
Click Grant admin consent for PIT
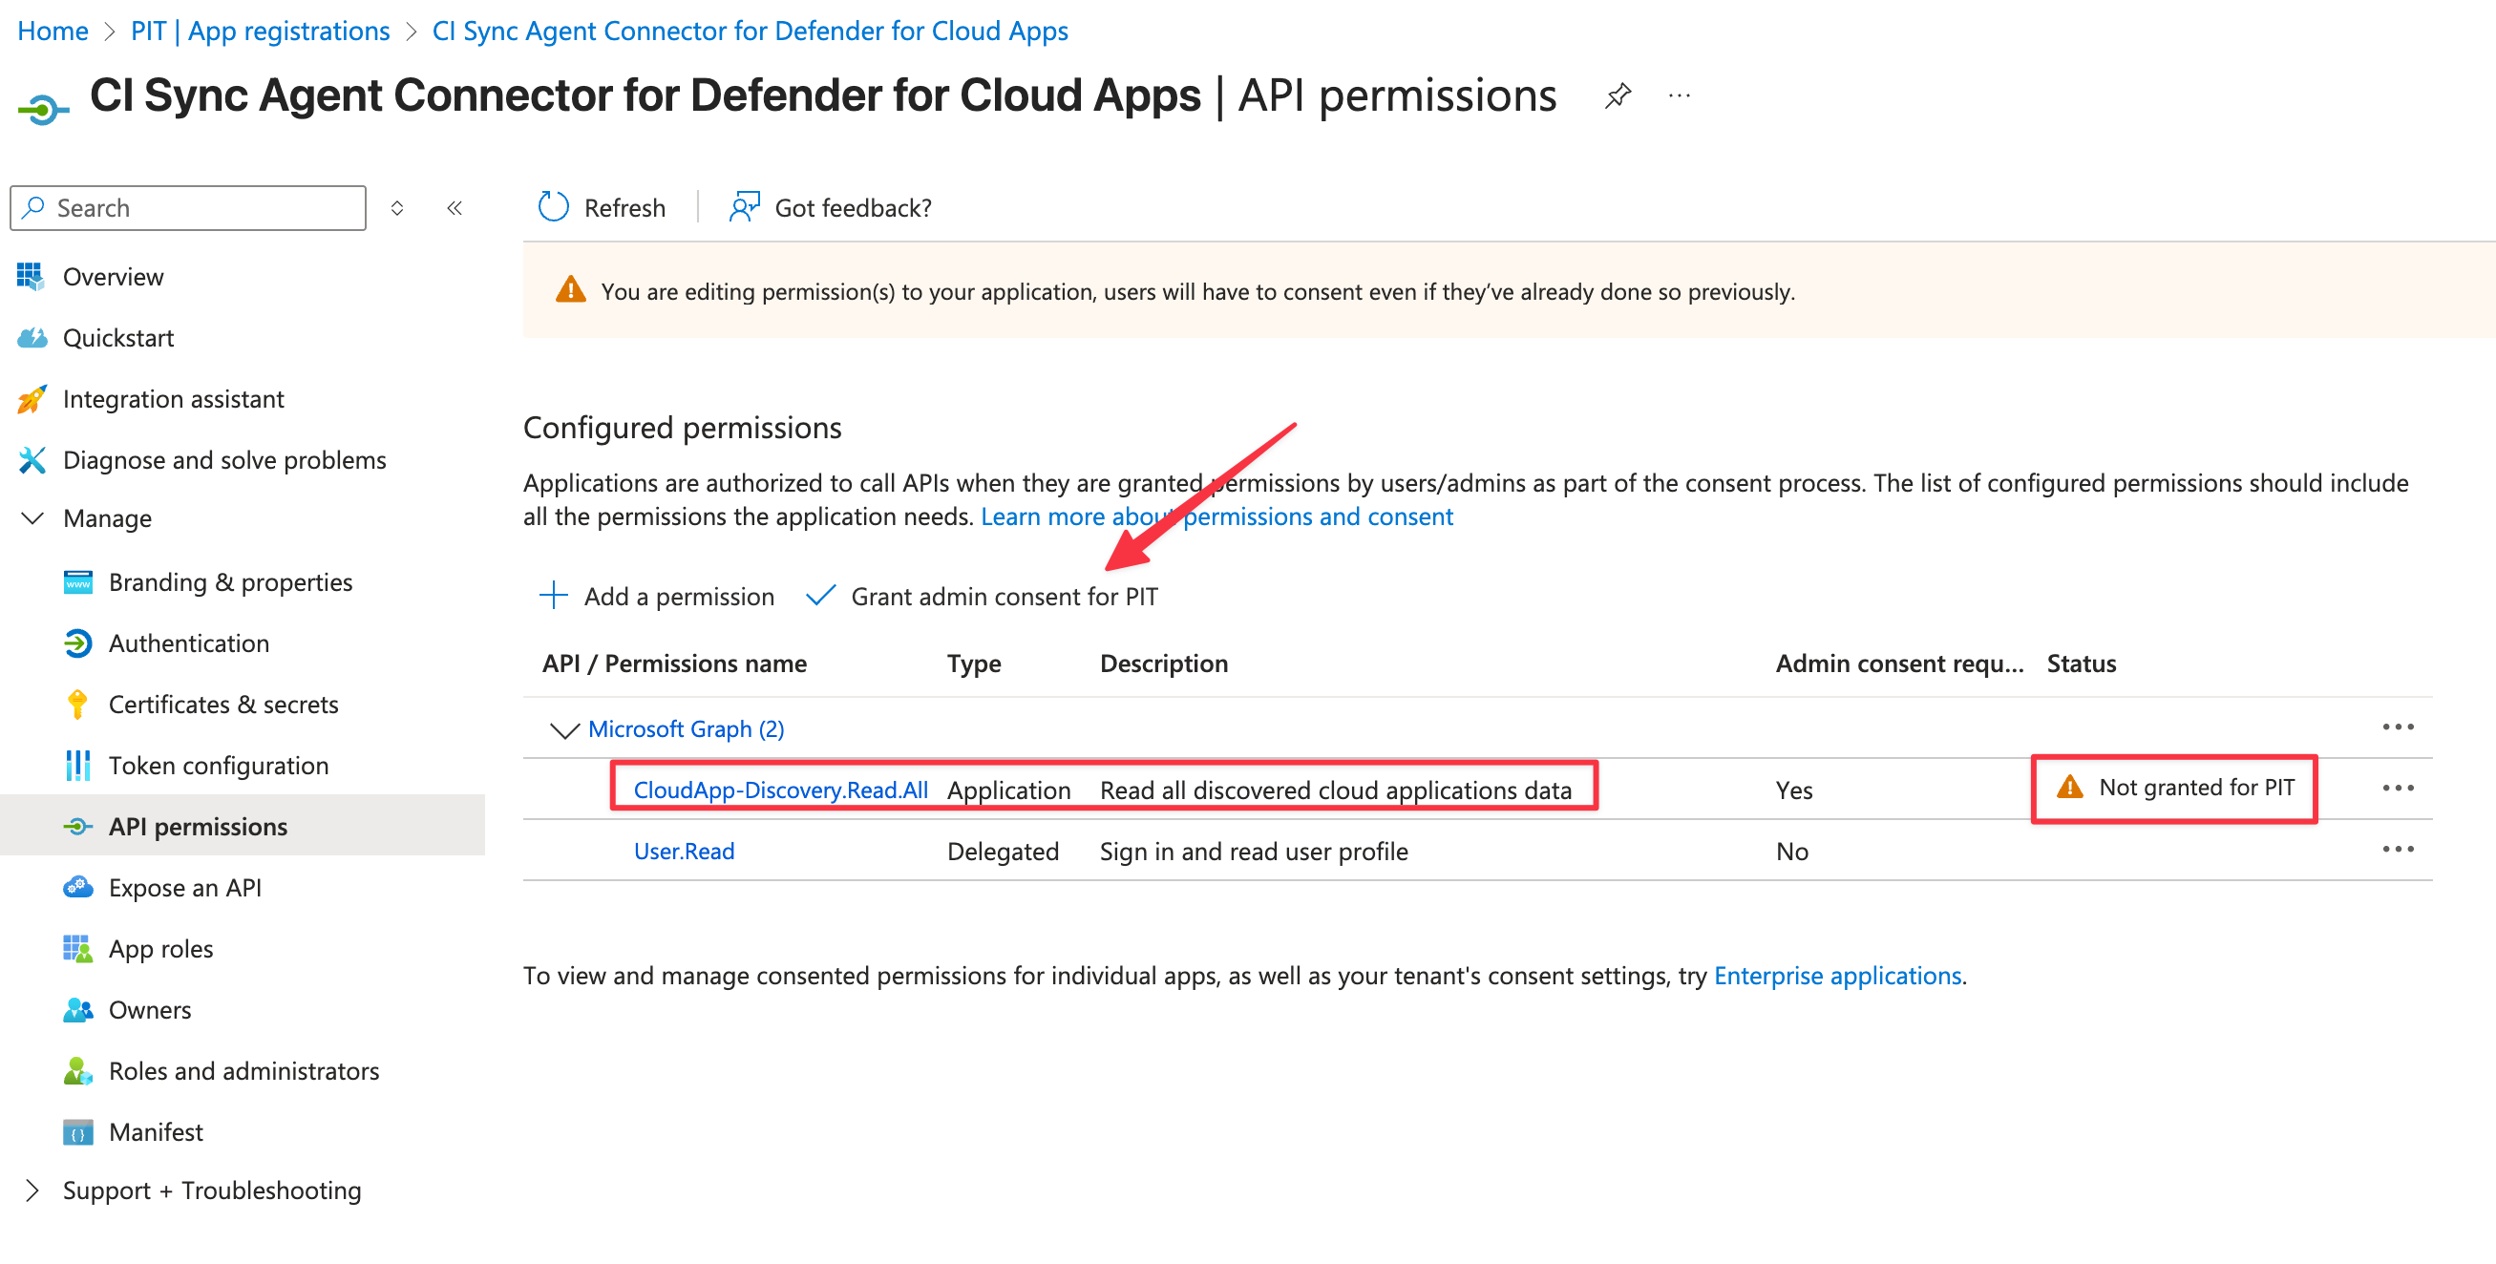pyautogui.click(x=1004, y=596)
